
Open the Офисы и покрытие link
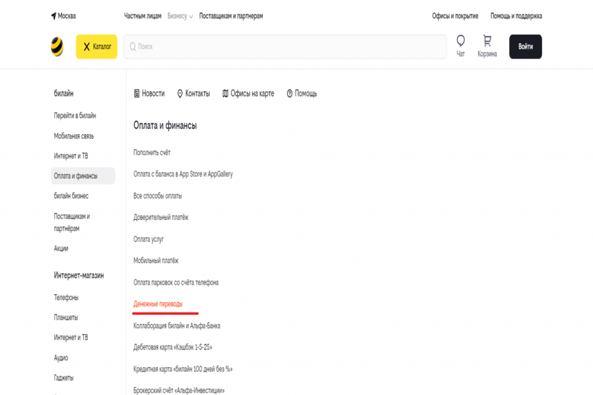tap(455, 16)
